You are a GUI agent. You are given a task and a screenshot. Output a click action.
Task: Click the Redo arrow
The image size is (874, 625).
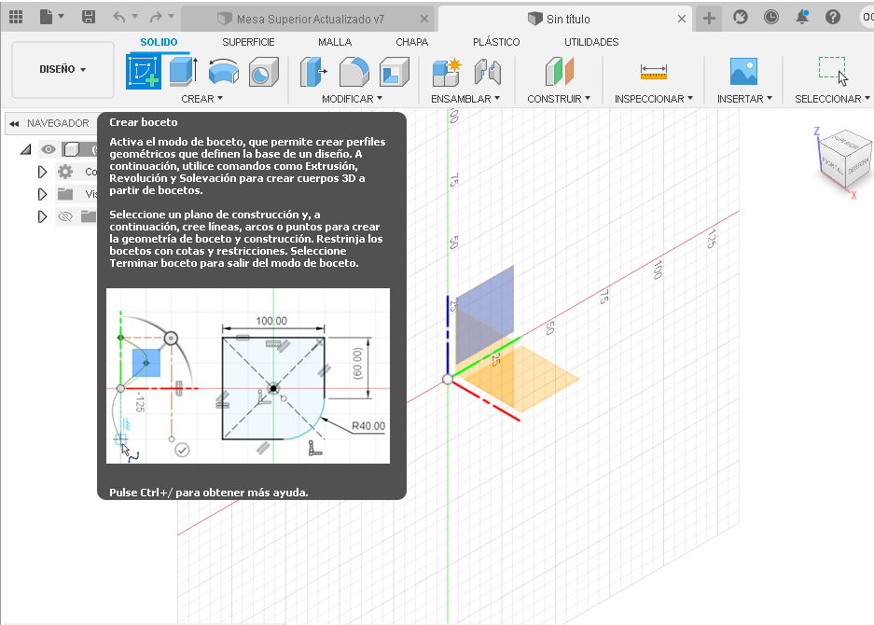[156, 18]
